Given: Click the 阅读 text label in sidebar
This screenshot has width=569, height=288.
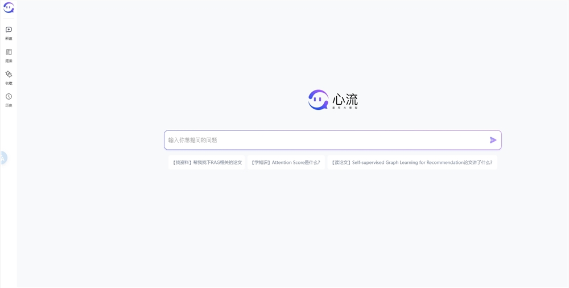Looking at the screenshot, I should click(x=9, y=61).
